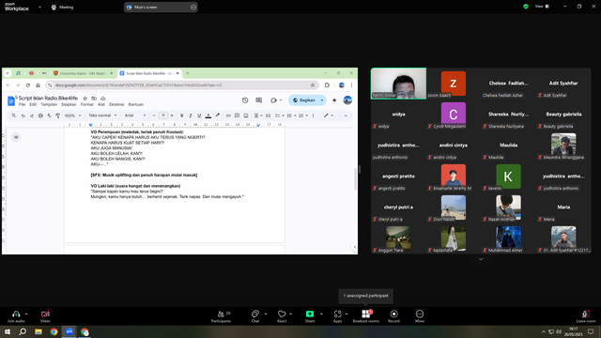Join audio with the headphone icon
This screenshot has width=601, height=338.
click(x=16, y=314)
